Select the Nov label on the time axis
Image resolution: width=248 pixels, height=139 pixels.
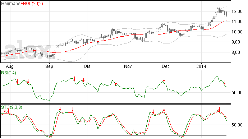coord(128,66)
